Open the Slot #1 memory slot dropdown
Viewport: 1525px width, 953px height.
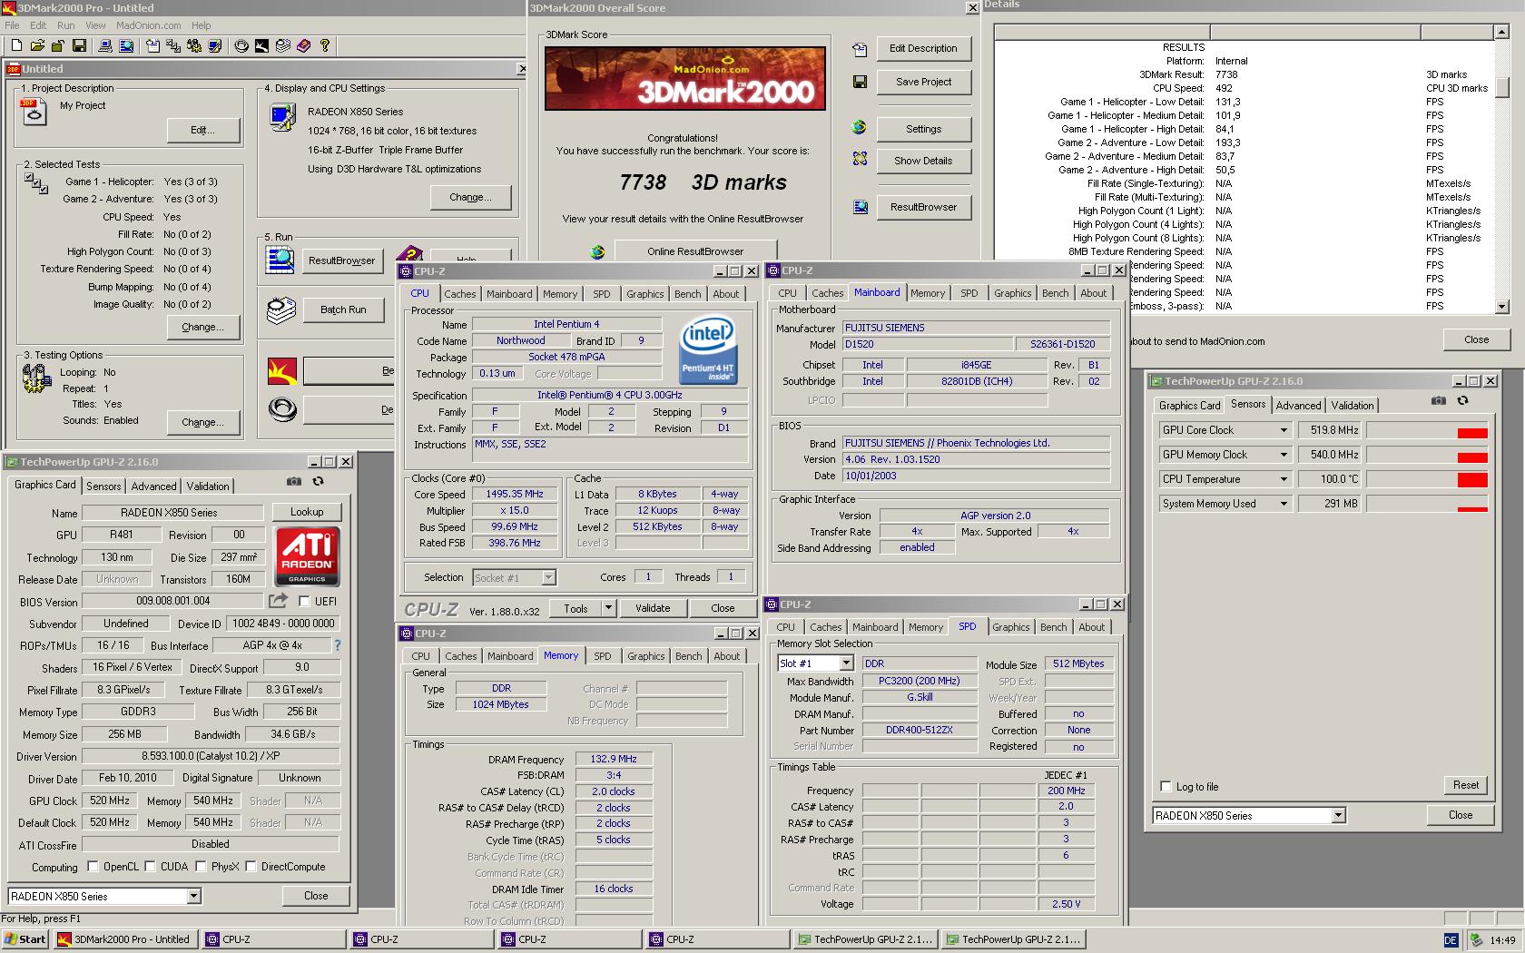(x=846, y=663)
